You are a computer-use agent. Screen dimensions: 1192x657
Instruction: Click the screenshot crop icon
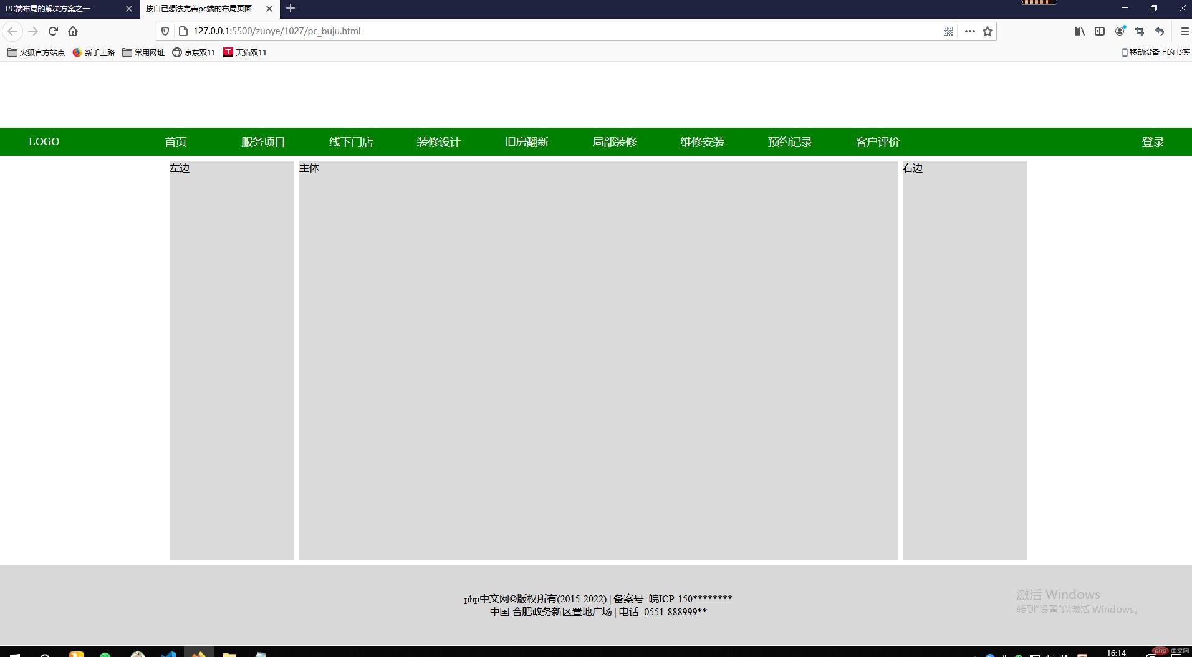[1140, 31]
